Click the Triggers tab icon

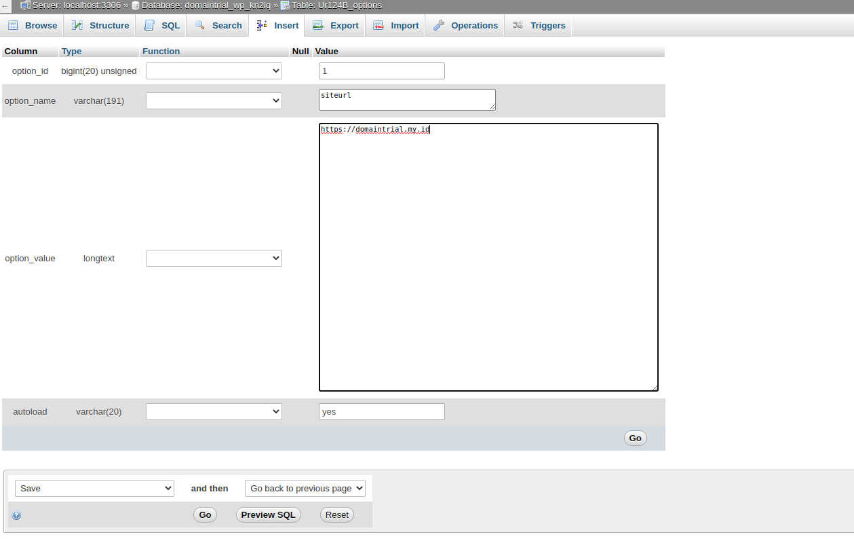pyautogui.click(x=518, y=24)
